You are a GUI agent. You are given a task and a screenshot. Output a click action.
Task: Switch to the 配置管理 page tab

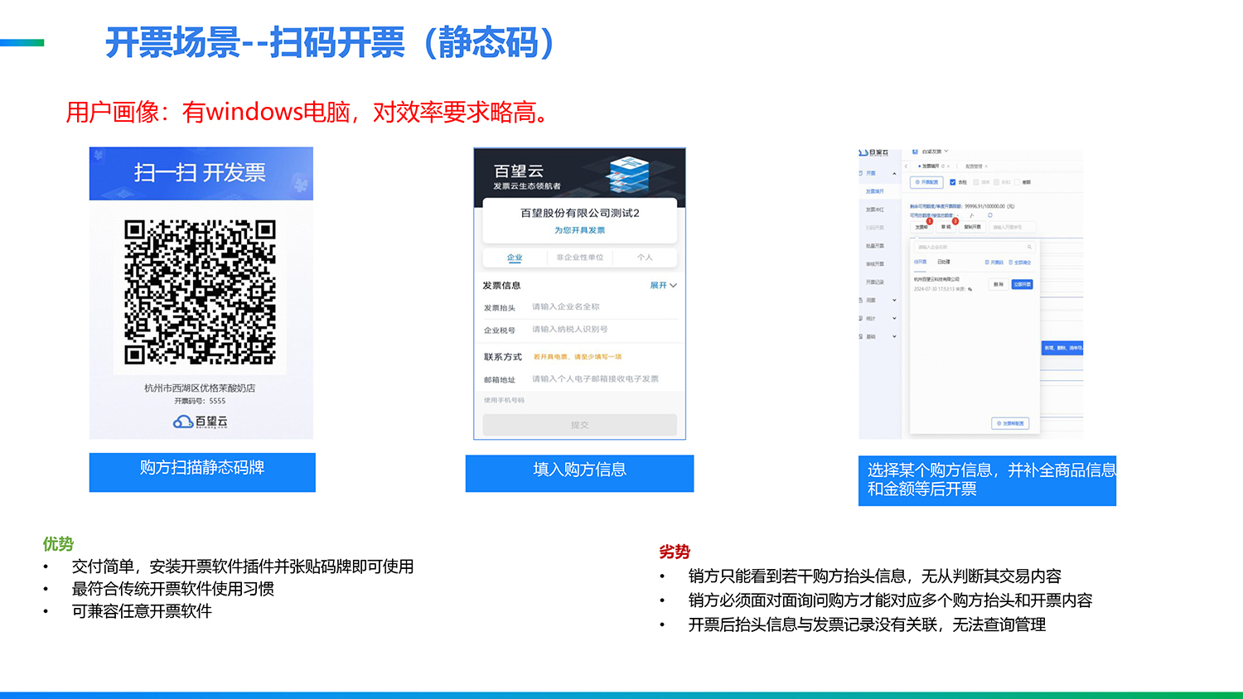[x=974, y=166]
